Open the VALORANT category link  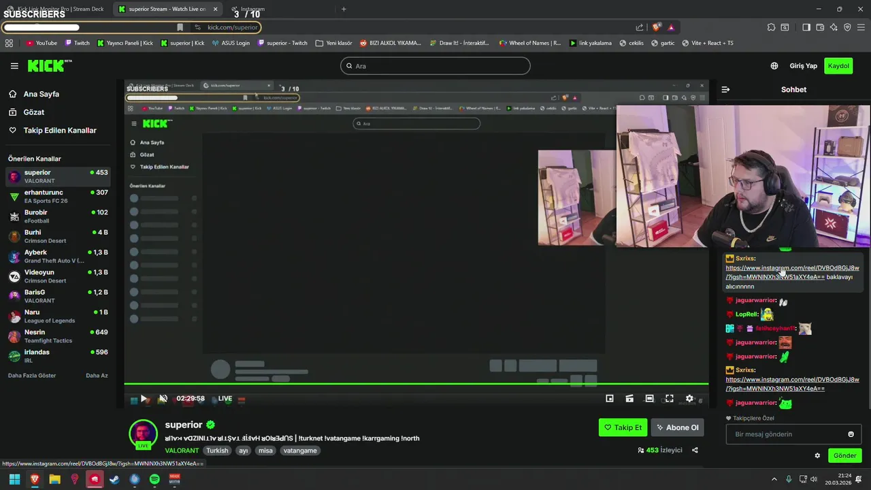(x=182, y=451)
